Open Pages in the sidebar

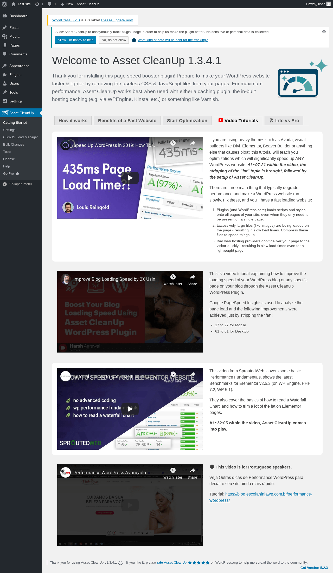pos(21,45)
